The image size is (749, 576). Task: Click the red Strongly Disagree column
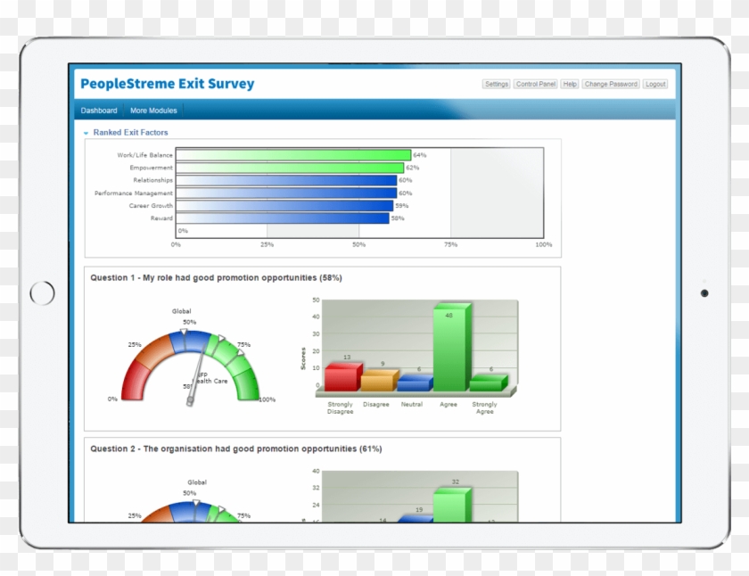341,378
